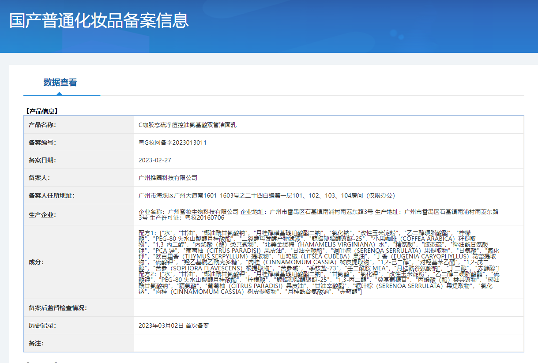
Task: Click the 备注 row label
Action: click(x=36, y=343)
